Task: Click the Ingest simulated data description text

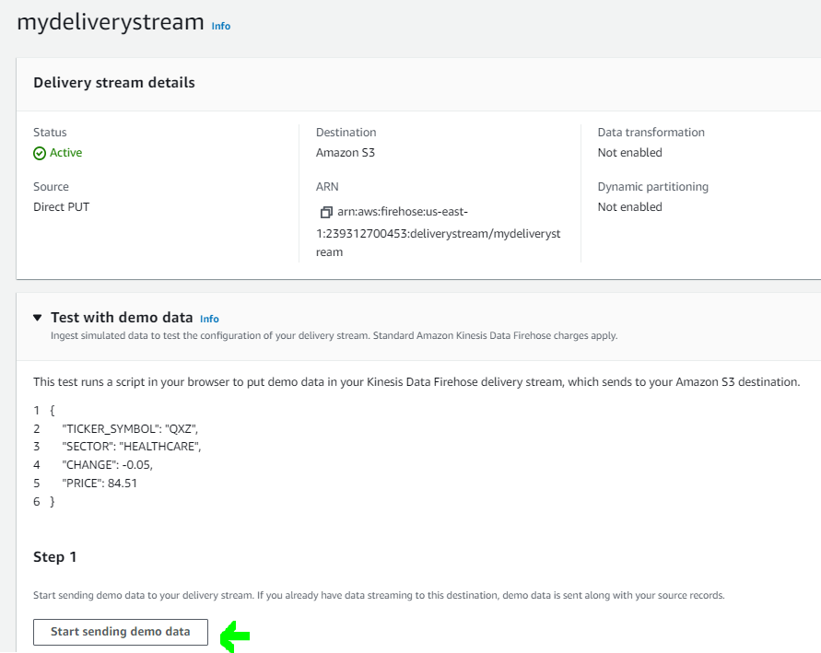Action: pyautogui.click(x=334, y=336)
